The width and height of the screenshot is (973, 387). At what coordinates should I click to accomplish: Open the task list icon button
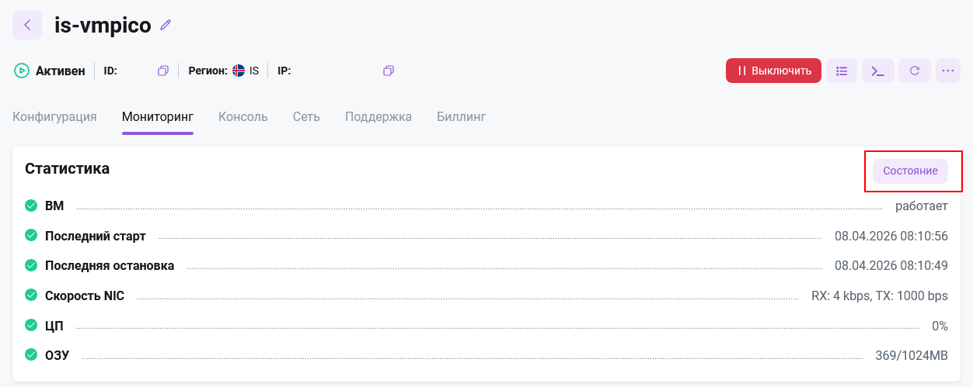pos(842,71)
